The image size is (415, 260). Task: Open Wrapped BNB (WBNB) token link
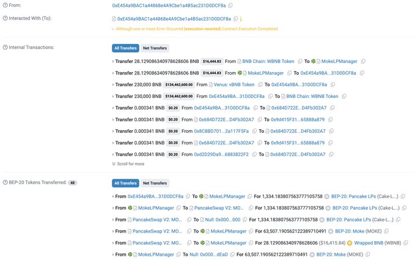[x=378, y=243]
